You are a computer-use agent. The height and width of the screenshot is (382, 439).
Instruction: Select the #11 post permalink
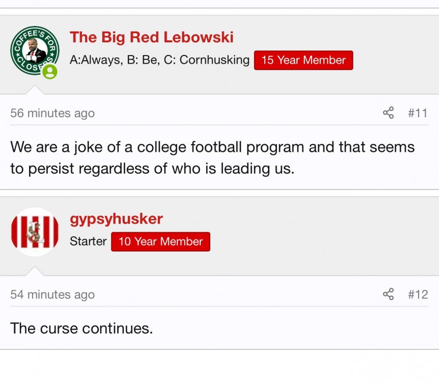pyautogui.click(x=418, y=113)
